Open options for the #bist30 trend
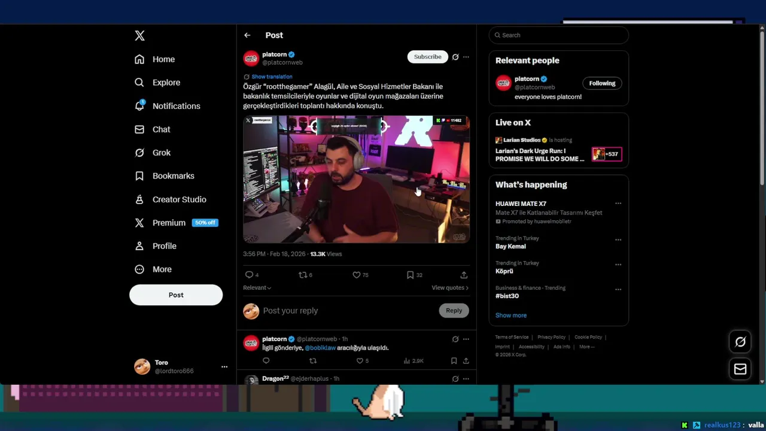 (x=618, y=290)
